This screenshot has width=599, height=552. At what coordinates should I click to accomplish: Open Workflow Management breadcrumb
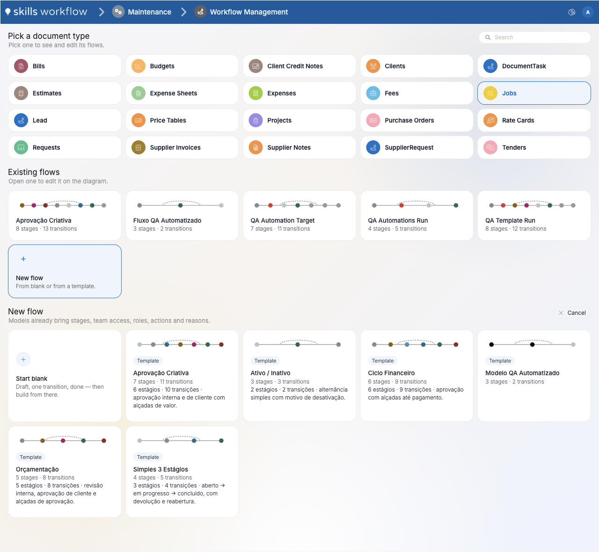(241, 12)
